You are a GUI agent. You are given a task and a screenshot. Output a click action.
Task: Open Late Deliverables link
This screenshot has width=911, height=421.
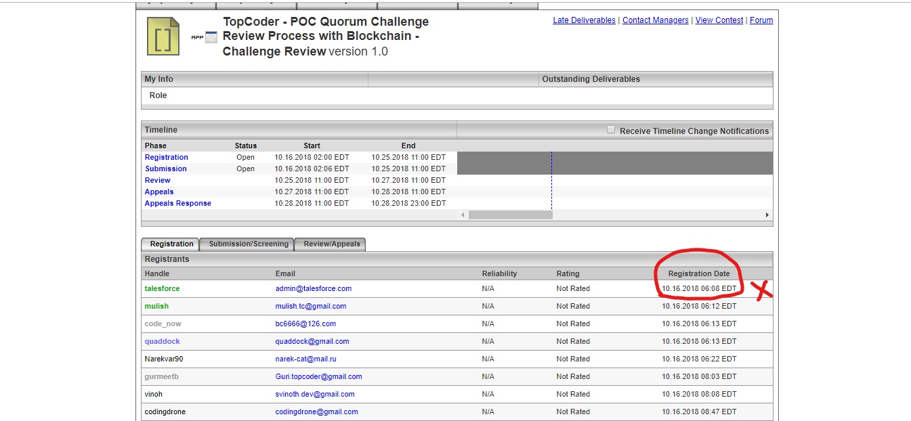584,20
